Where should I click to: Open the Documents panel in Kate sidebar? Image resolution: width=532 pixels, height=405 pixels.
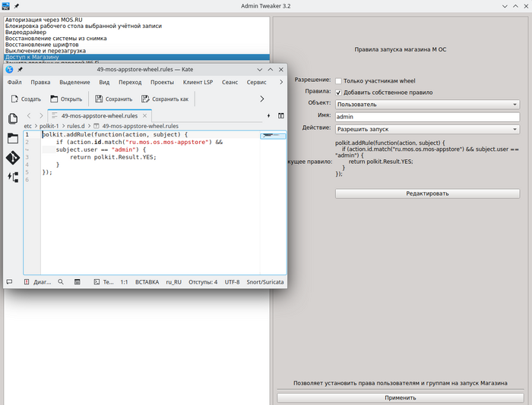tap(13, 119)
